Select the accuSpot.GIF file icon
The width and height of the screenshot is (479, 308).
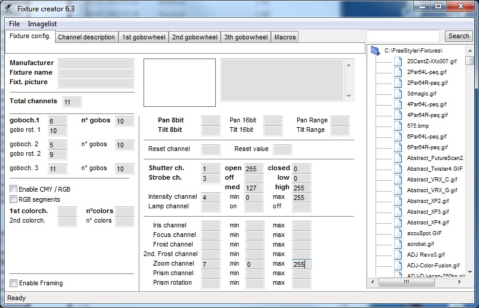(x=399, y=233)
